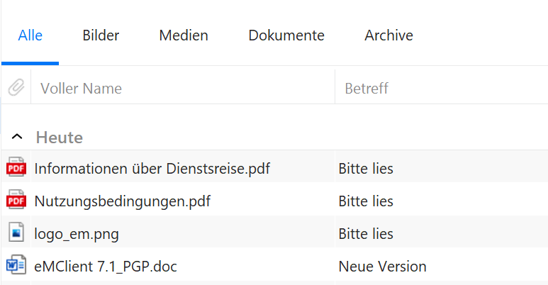Select the Heute group header
548x285 pixels.
[60, 138]
